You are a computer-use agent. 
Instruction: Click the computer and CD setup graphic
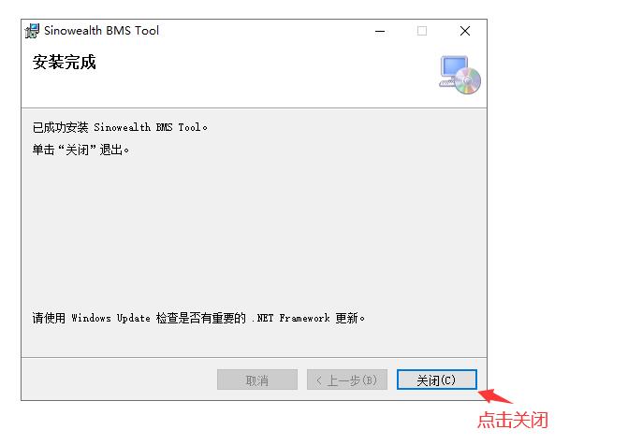(460, 75)
